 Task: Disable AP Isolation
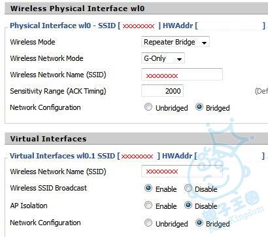coord(188,205)
